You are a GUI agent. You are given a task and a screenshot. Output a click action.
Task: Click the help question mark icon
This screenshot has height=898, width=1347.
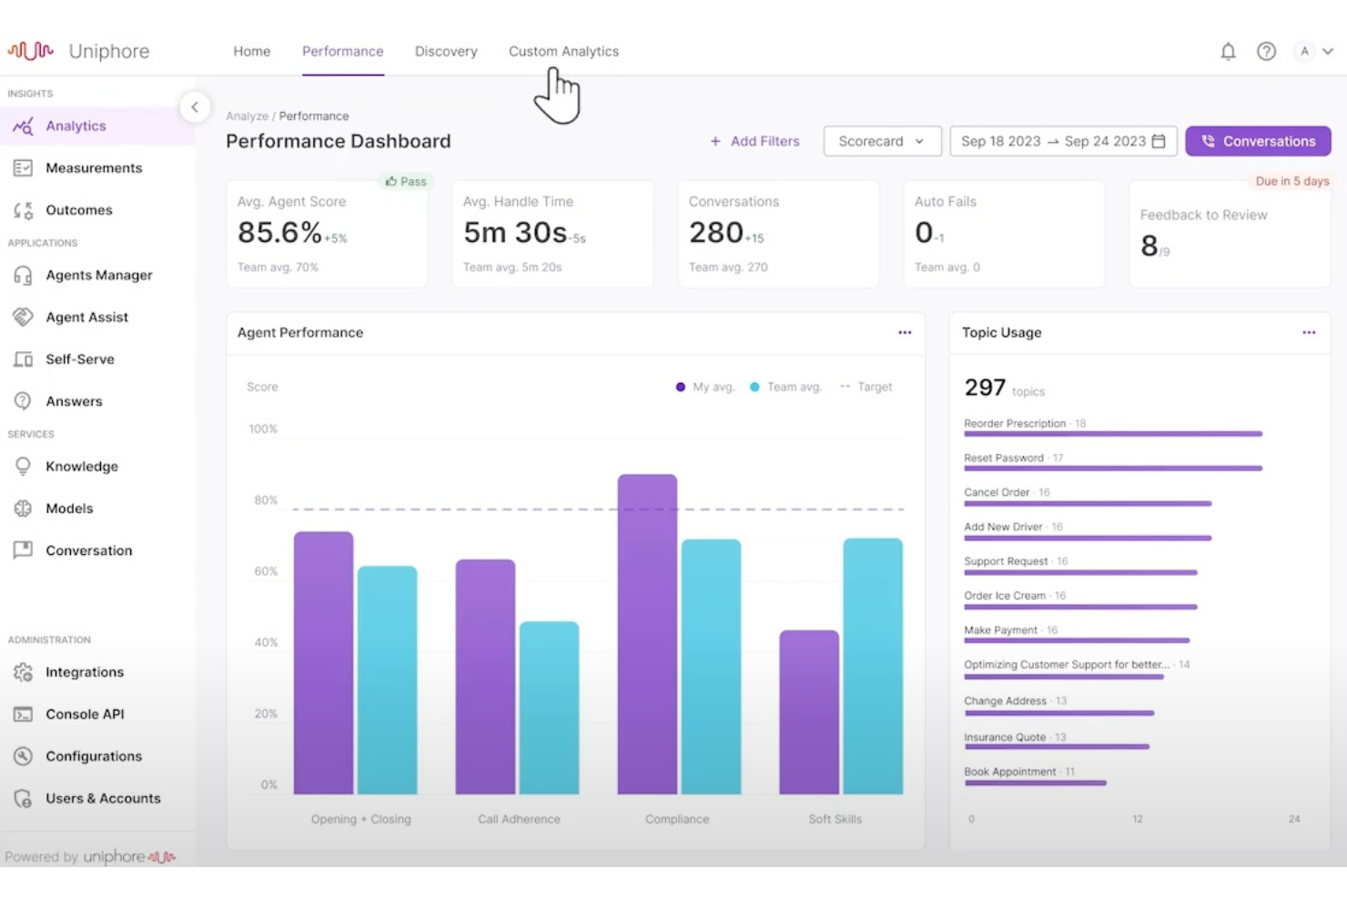[1267, 51]
